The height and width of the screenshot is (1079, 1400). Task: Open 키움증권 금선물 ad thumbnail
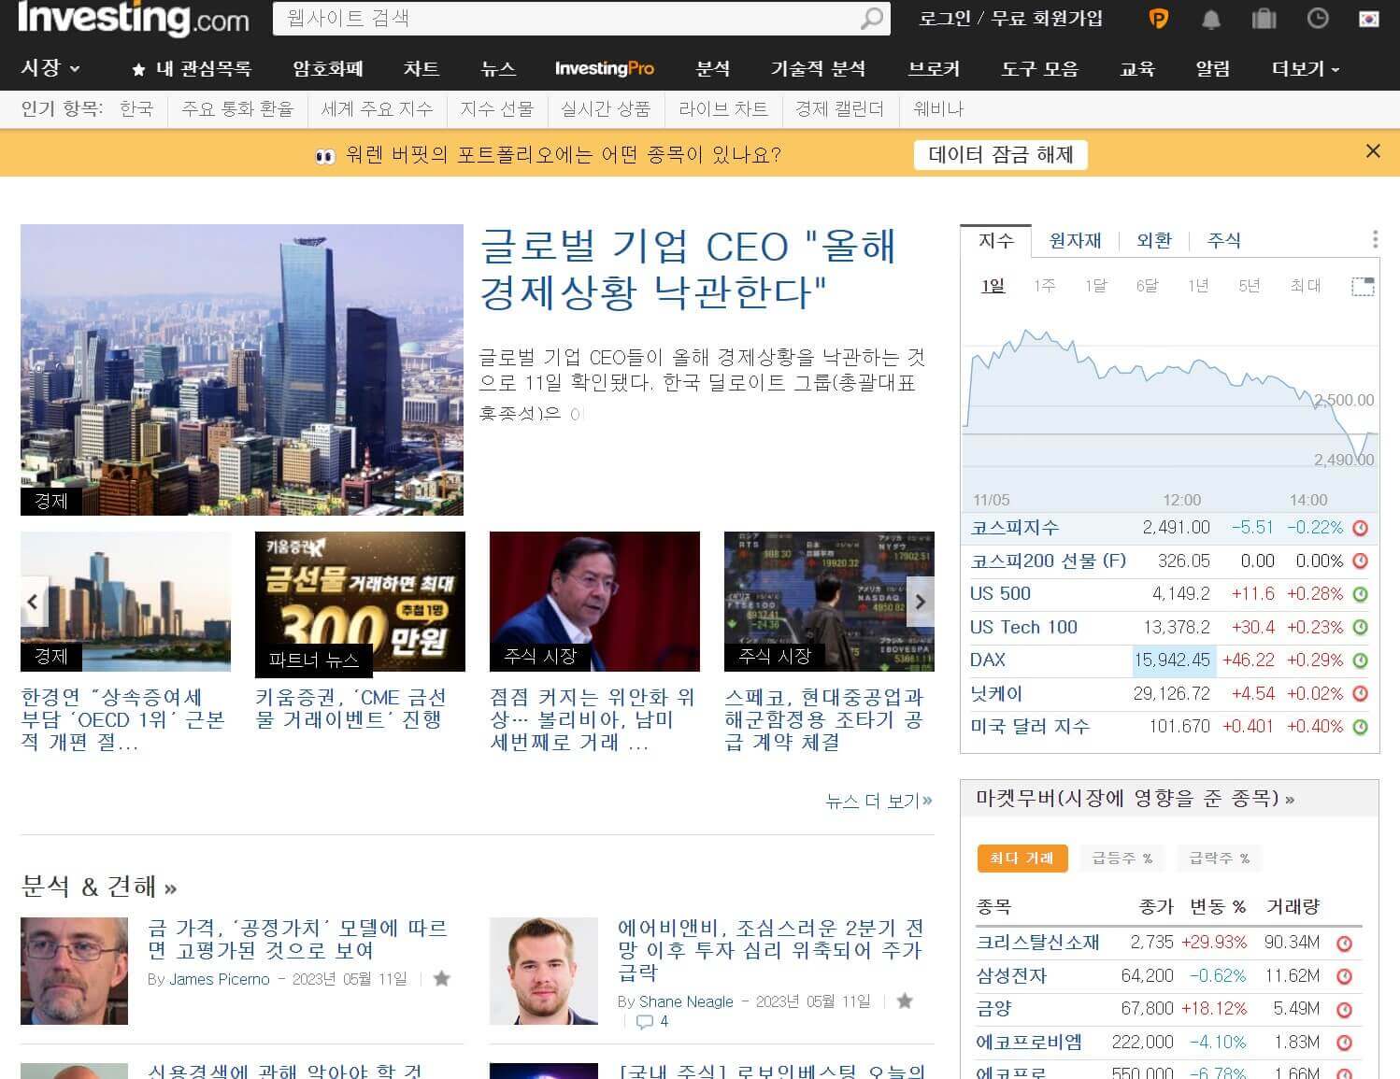(x=360, y=602)
